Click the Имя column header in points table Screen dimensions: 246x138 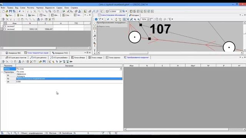click(14, 23)
